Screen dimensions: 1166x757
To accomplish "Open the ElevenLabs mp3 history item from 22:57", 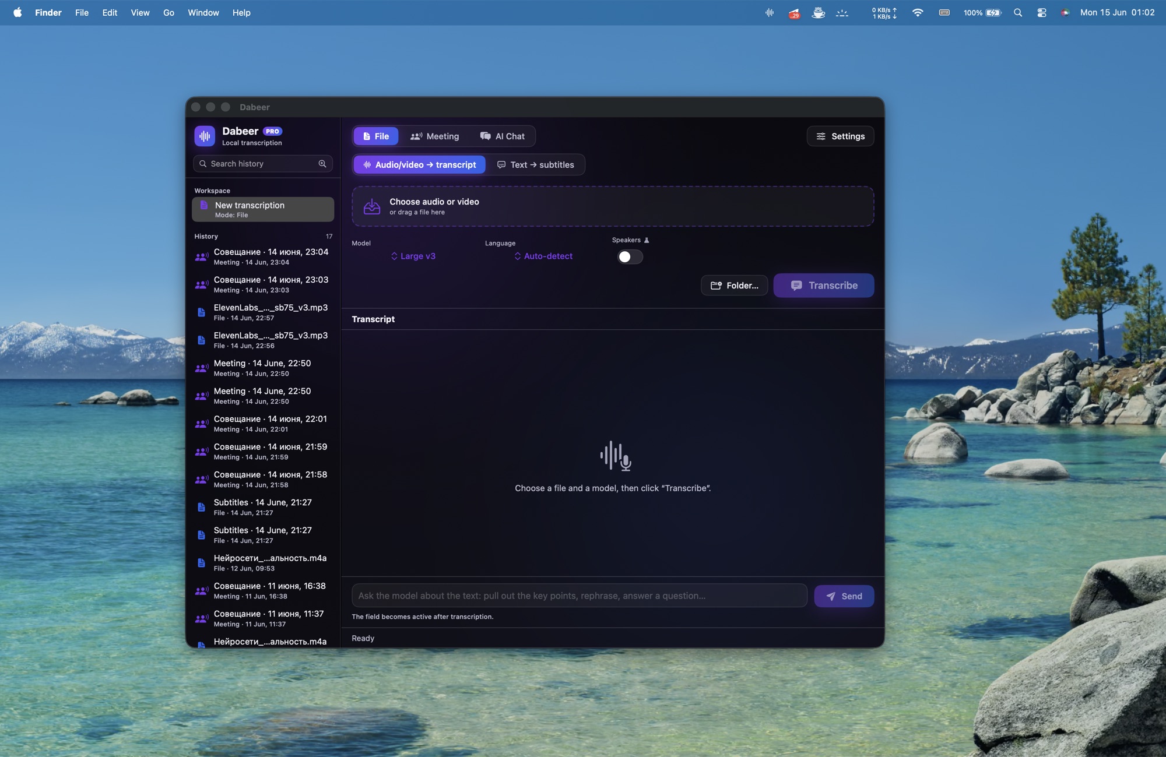I will (263, 312).
